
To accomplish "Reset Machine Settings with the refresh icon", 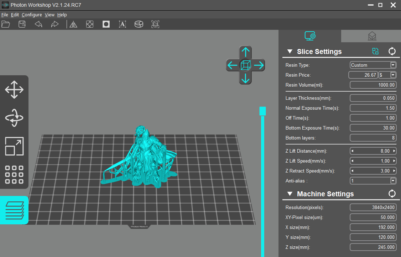I will point(392,193).
